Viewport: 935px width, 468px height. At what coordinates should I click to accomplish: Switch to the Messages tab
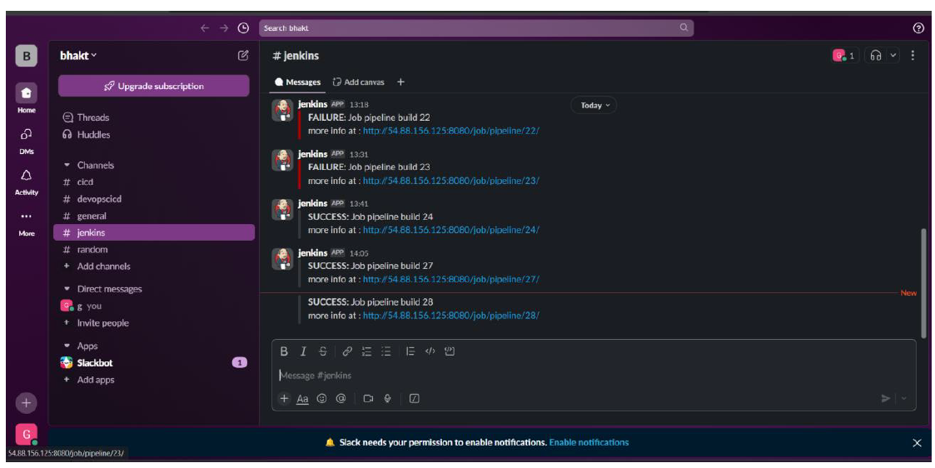click(x=297, y=82)
